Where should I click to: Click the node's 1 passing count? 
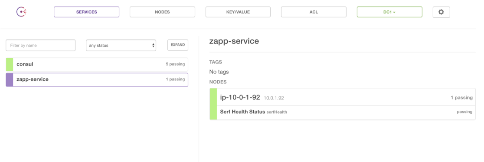coord(461,98)
